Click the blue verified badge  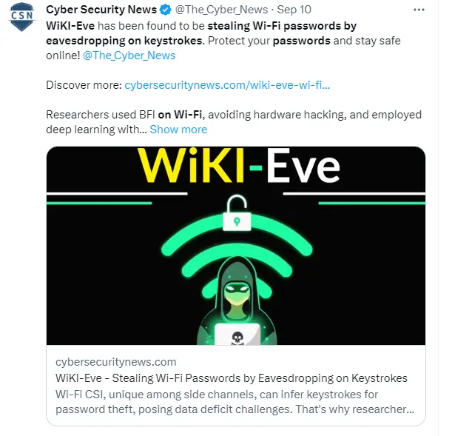pos(166,10)
